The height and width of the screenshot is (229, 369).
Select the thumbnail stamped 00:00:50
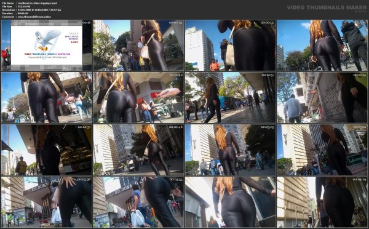231,45
